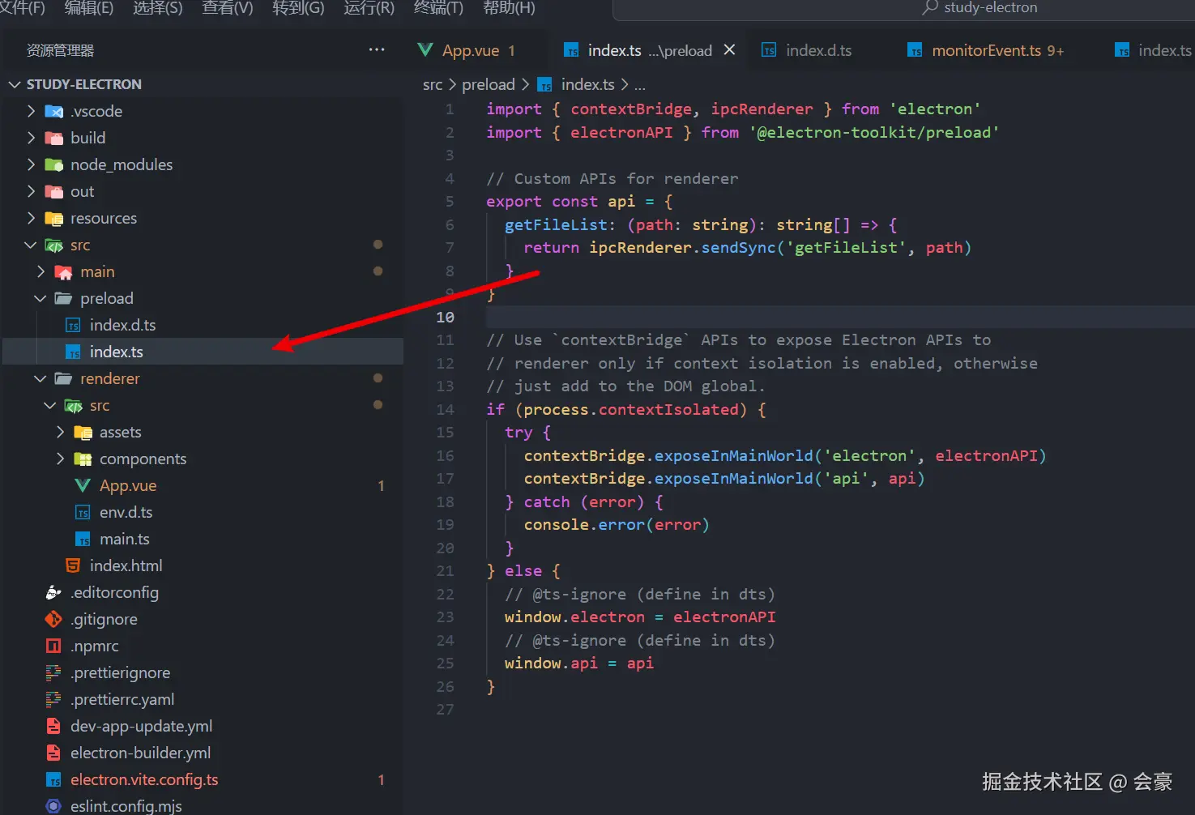
Task: Click 'electronAPI' on code line 23
Action: pos(724,617)
